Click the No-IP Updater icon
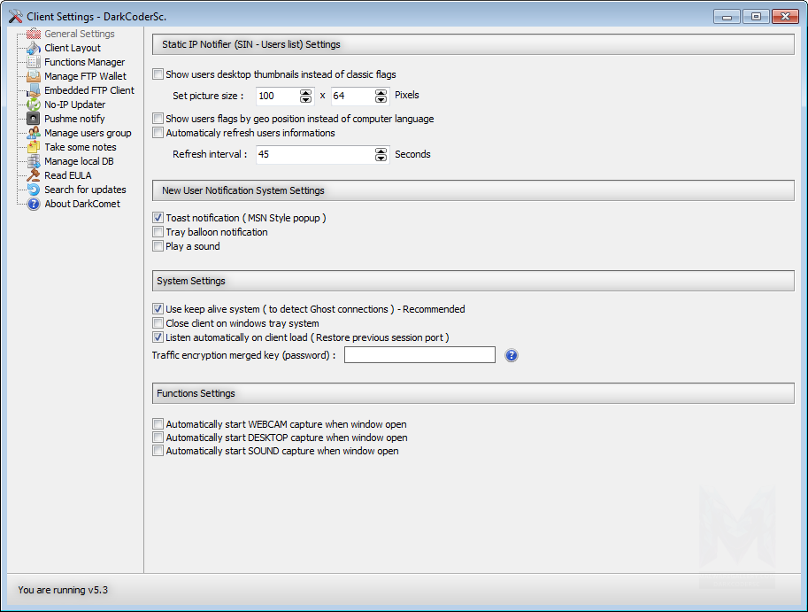Screen dimensions: 808x612 [34, 105]
